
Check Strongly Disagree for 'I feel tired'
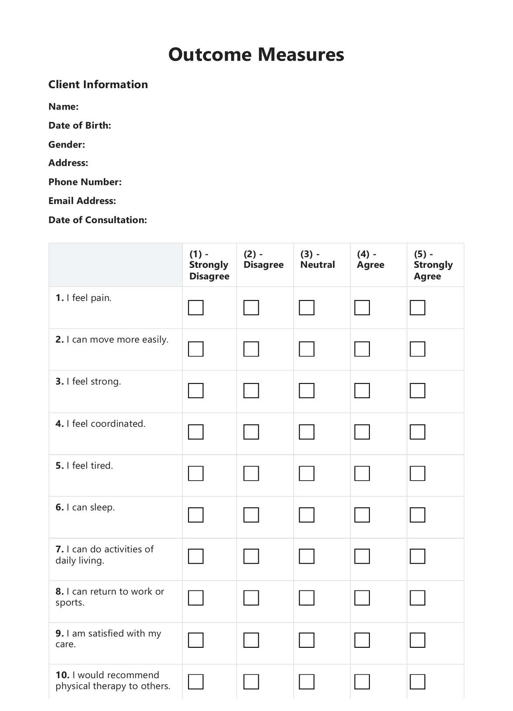(x=195, y=473)
